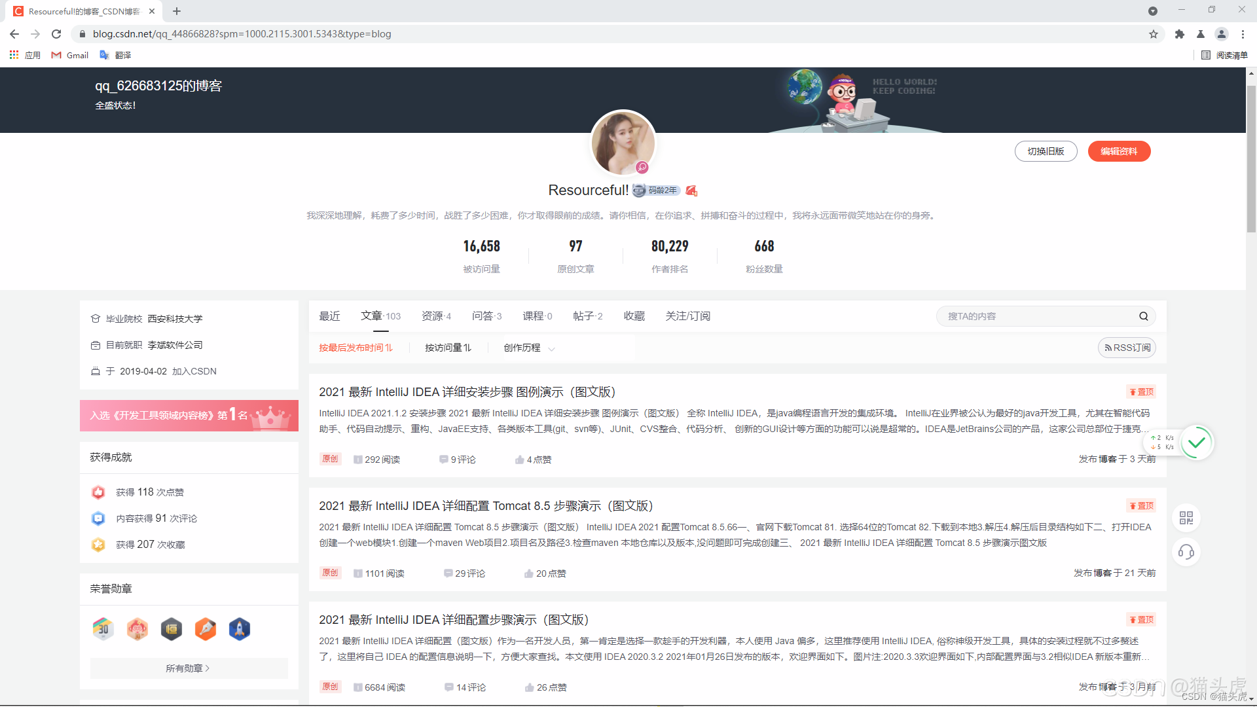This screenshot has height=707, width=1257.
Task: Toggle the 置顶 pin on the first article
Action: [x=1140, y=391]
